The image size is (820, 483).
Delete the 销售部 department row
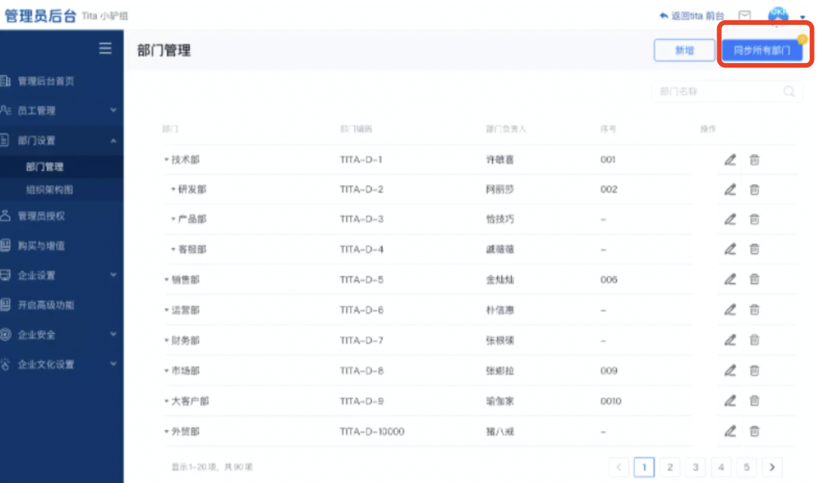coord(754,280)
